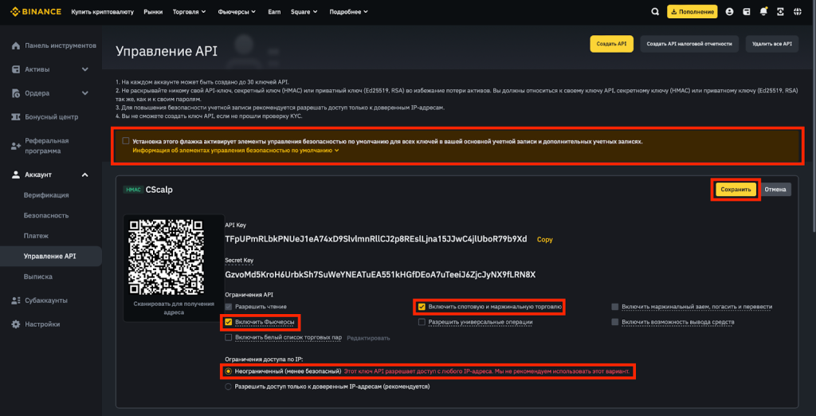This screenshot has height=416, width=816.
Task: Click the CScalp key name
Action: 159,190
